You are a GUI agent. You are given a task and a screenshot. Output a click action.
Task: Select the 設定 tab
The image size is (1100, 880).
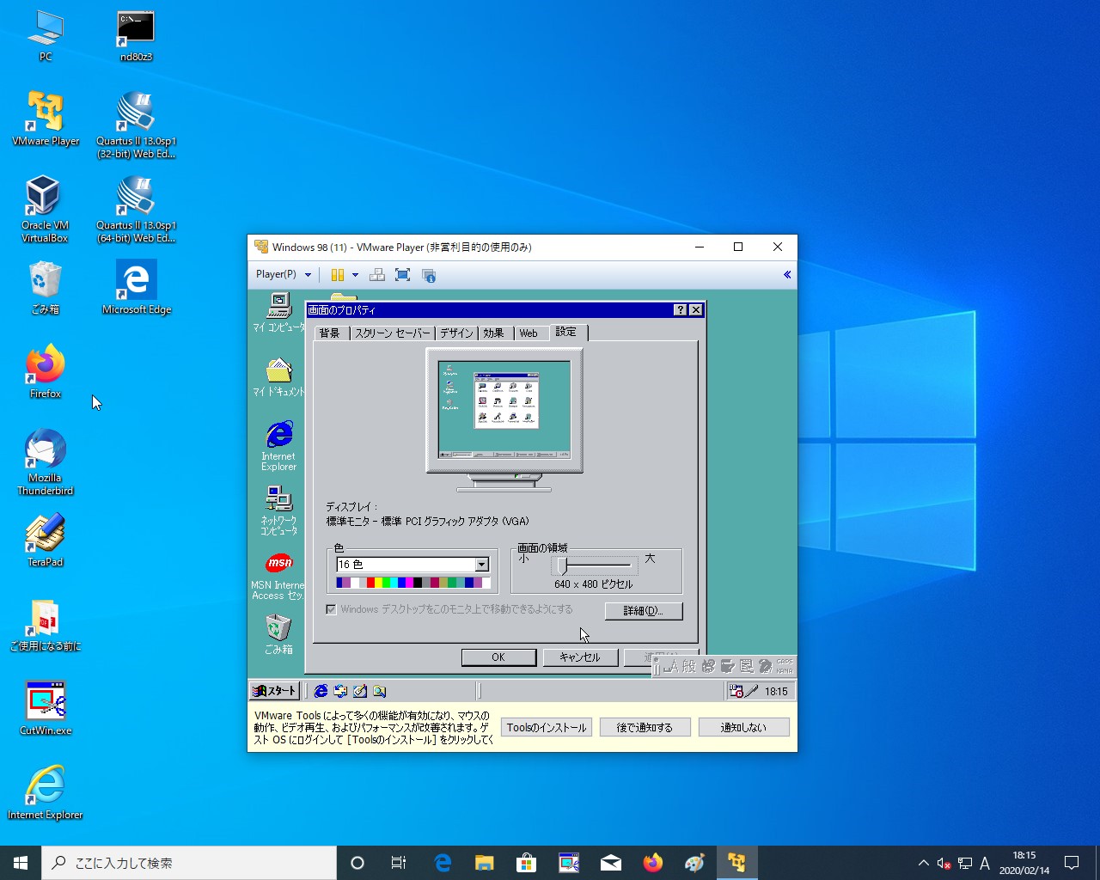pos(566,332)
